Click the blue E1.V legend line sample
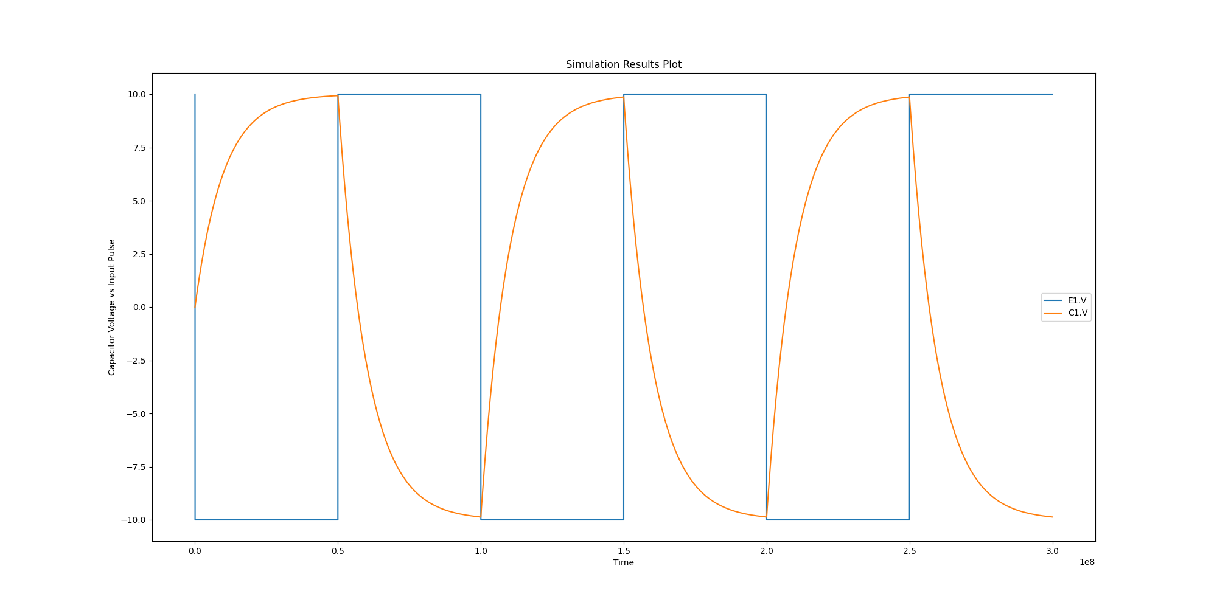This screenshot has width=1217, height=608. 1053,300
